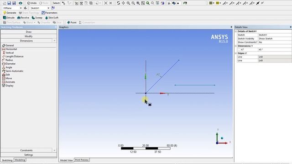The height and width of the screenshot is (164, 292).
Task: Select the Move dimension tool
Action: pos(7,78)
